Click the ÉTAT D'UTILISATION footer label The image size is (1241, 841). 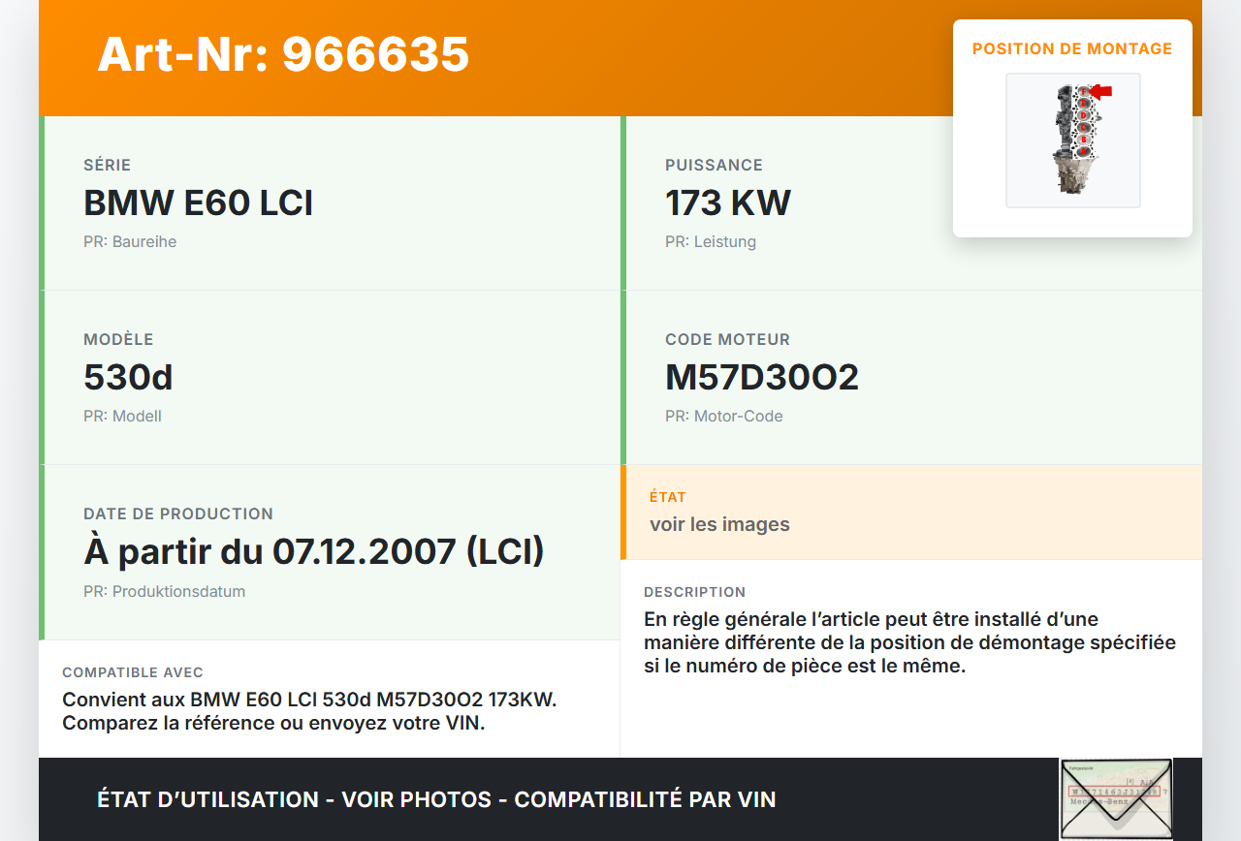point(209,799)
